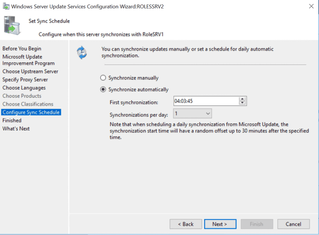This screenshot has height=235, width=319.
Task: Click the WSUS wizard title bar icon
Action: tap(6, 6)
